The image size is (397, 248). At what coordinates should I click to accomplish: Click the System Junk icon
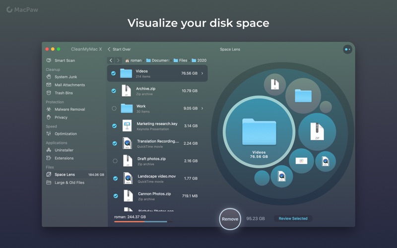[x=49, y=77]
